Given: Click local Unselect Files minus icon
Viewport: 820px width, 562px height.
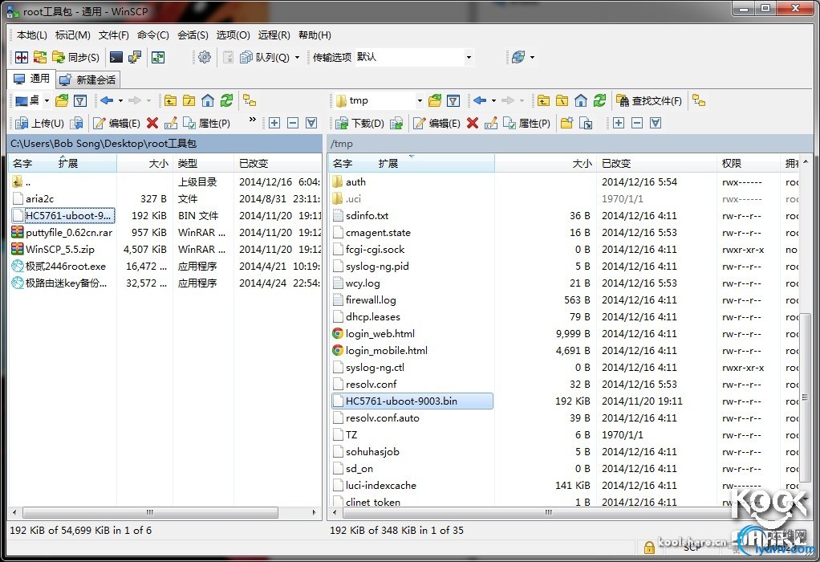Looking at the screenshot, I should [x=293, y=123].
